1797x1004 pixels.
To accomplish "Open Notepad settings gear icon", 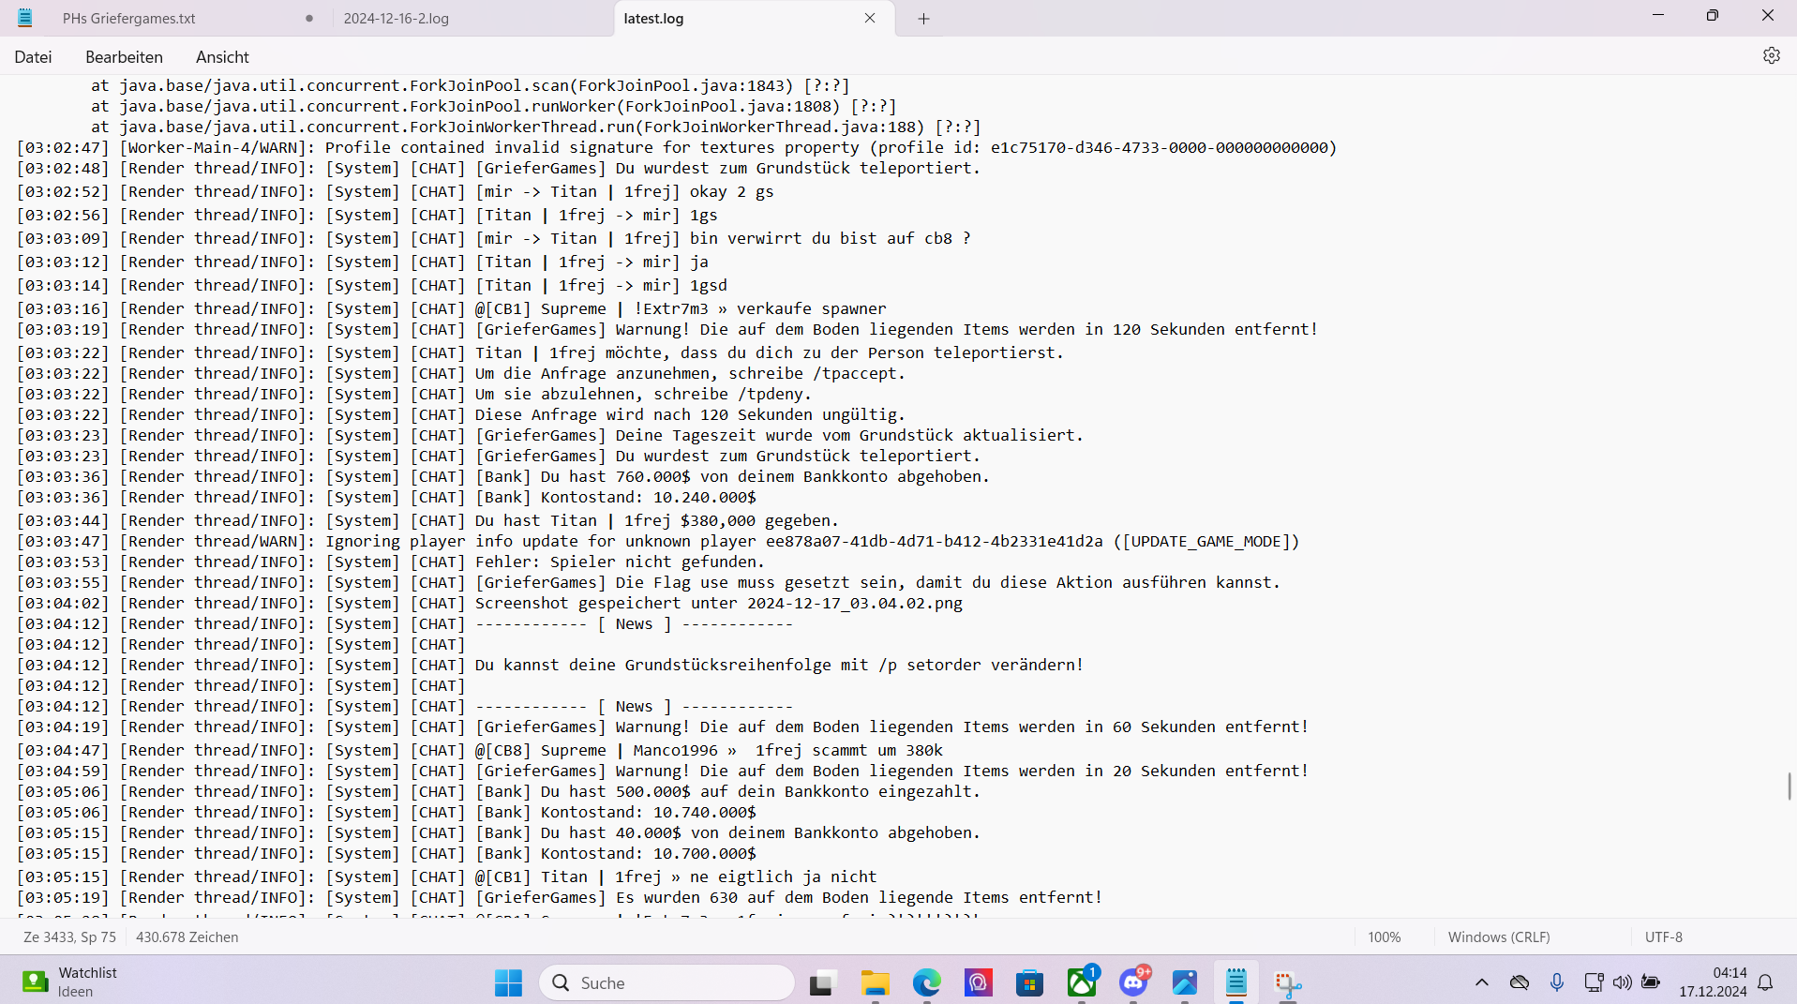I will click(x=1771, y=56).
